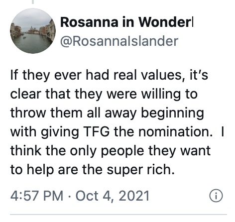The image size is (235, 222).
Task: Click the word 'Rosanna' in the bold name
Action: coord(89,22)
